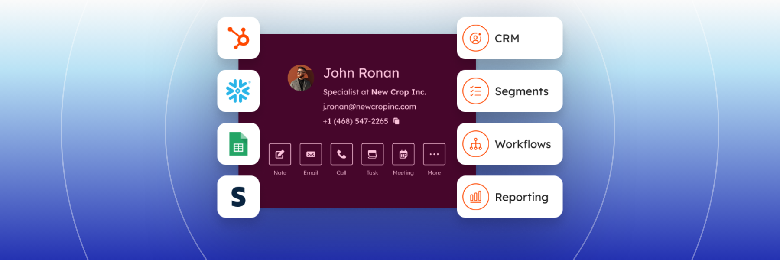Viewport: 780px width, 260px height.
Task: Open the Segments card
Action: [510, 91]
